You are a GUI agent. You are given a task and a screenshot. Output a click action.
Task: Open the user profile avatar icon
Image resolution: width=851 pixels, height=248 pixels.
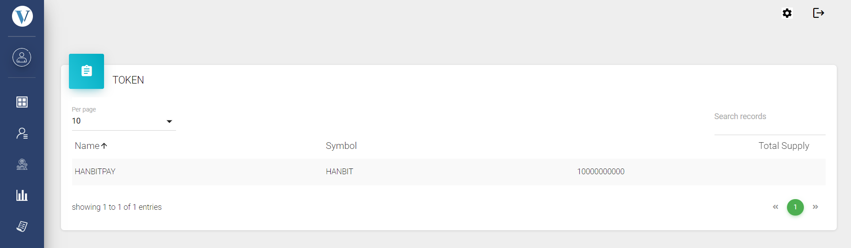pos(22,57)
